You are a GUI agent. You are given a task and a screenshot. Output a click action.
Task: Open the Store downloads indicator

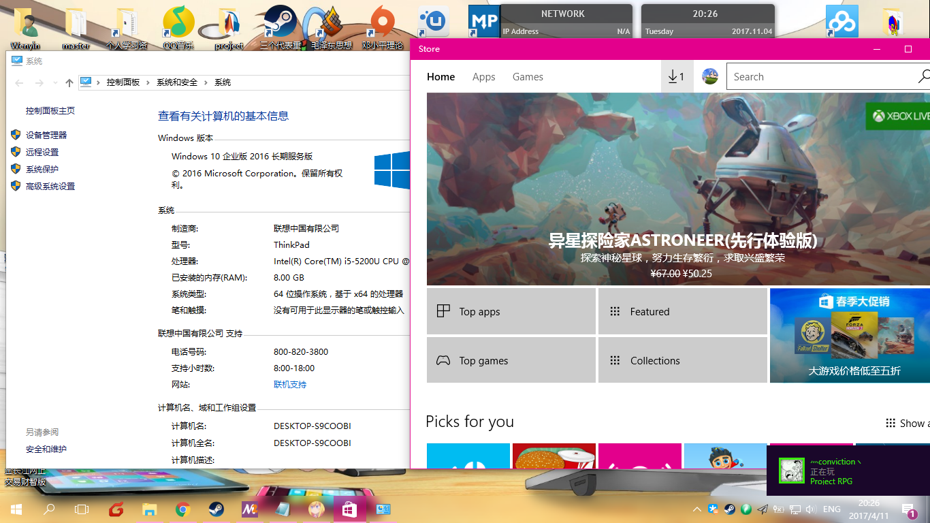point(677,77)
